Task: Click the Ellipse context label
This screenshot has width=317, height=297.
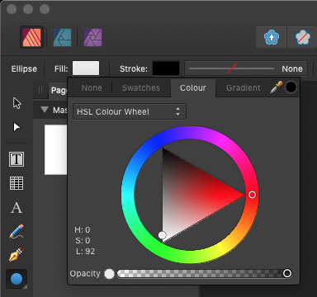Action: [x=24, y=68]
